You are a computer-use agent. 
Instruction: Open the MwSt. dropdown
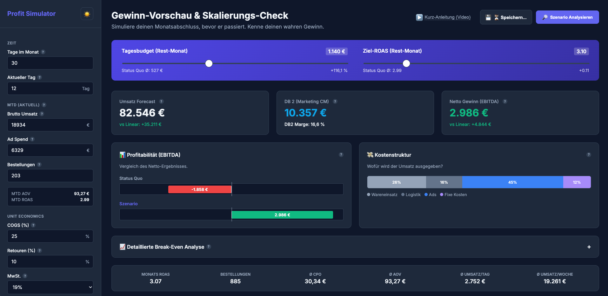(x=50, y=287)
